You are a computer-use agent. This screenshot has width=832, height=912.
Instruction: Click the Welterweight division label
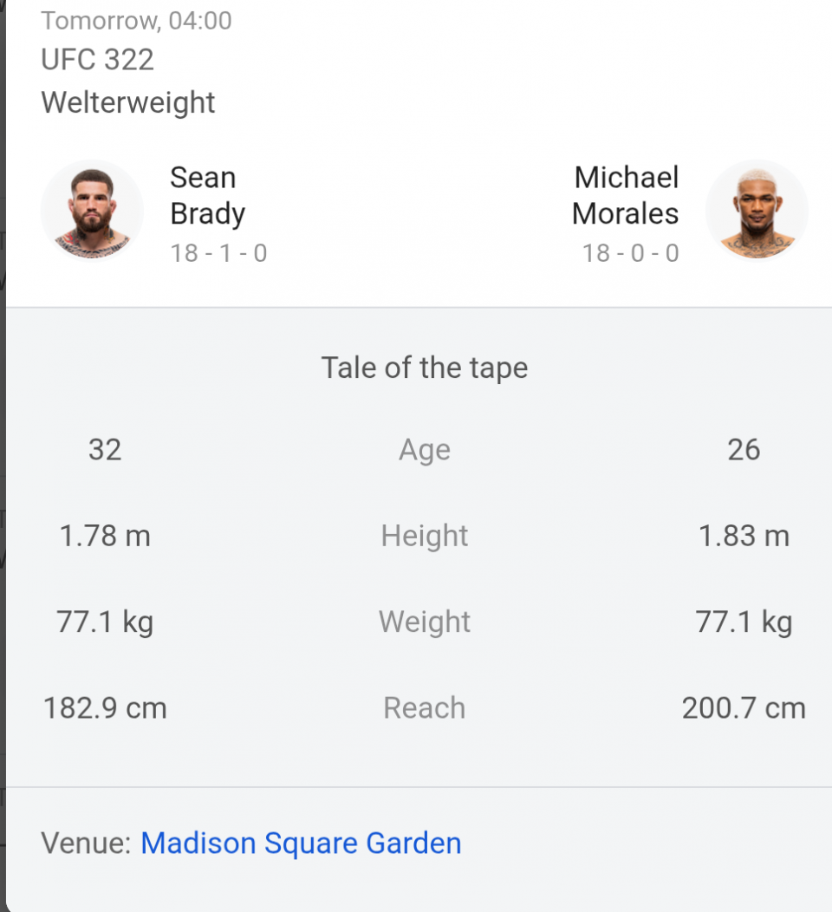coord(127,102)
